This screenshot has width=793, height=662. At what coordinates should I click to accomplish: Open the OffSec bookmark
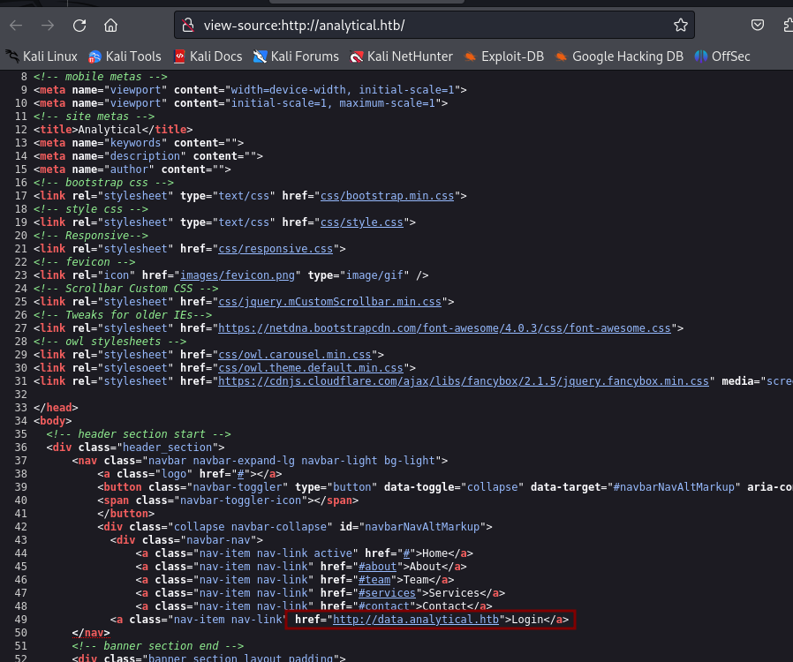[x=722, y=56]
